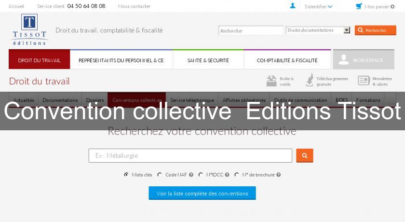
Task: Select the N°IDCC radio button
Action: (x=201, y=175)
